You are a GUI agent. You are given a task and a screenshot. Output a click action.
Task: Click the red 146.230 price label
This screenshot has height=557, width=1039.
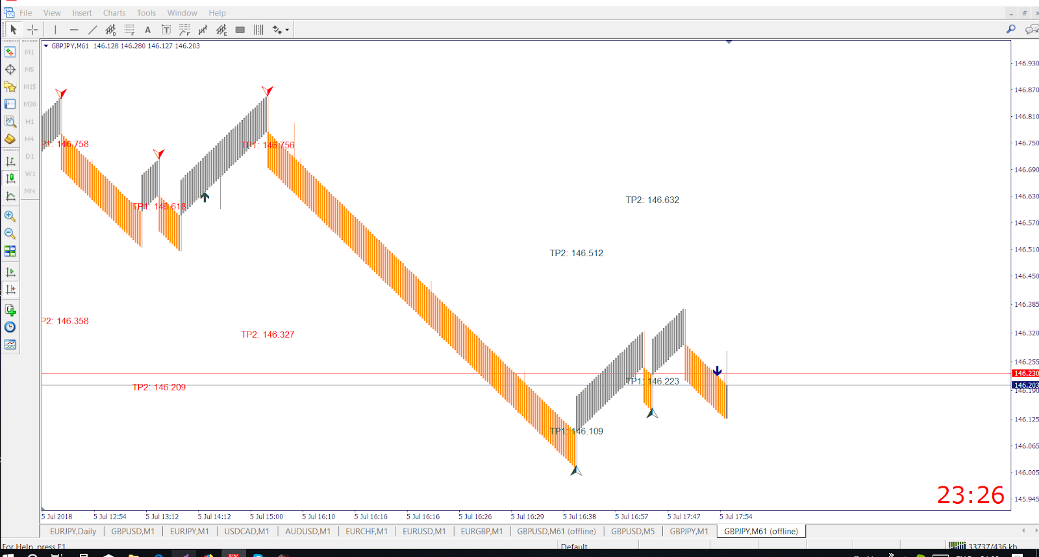click(x=1026, y=373)
